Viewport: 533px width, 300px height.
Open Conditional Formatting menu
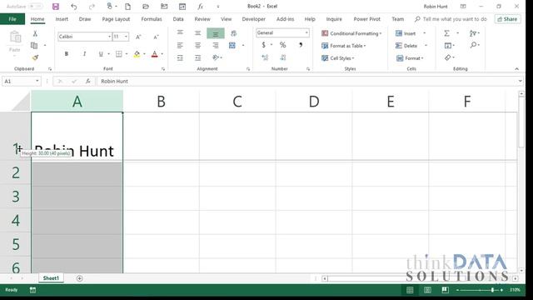pos(351,33)
